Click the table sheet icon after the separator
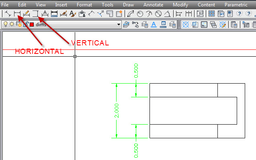Image resolution: width=256 pixels, height=160 pixels. click(x=234, y=25)
